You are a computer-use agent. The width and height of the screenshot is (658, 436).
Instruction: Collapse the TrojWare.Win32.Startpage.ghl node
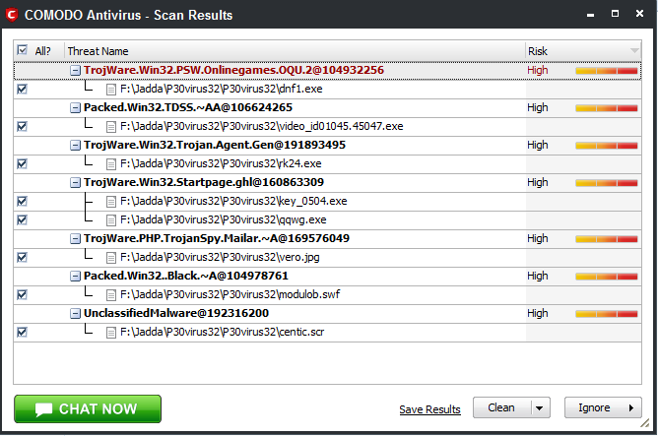coord(75,183)
